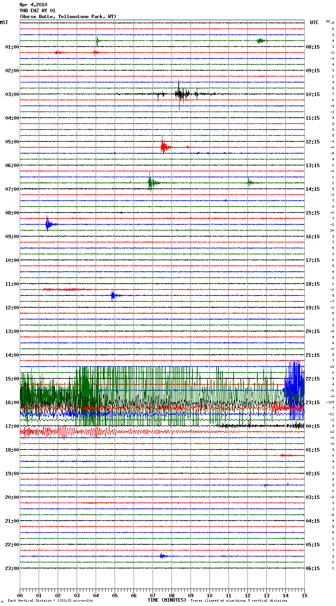Click the 06:15 UTC time label
This screenshot has height=606, width=336.
tap(313, 568)
